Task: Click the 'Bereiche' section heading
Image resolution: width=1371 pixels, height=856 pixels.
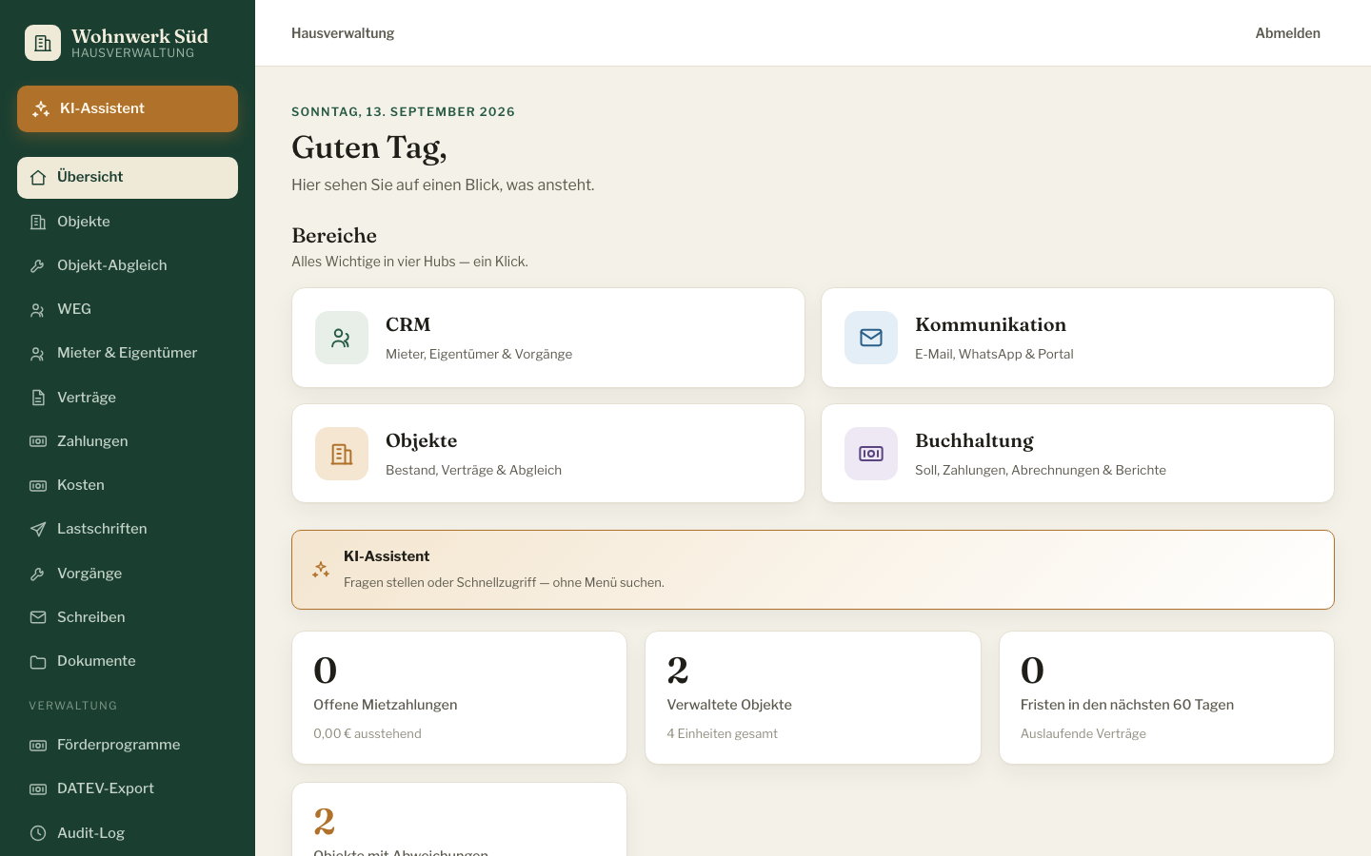Action: click(x=334, y=235)
